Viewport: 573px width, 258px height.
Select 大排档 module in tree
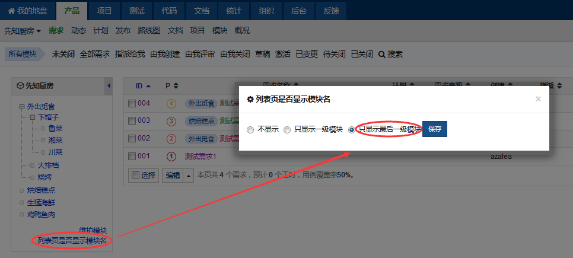coord(49,165)
